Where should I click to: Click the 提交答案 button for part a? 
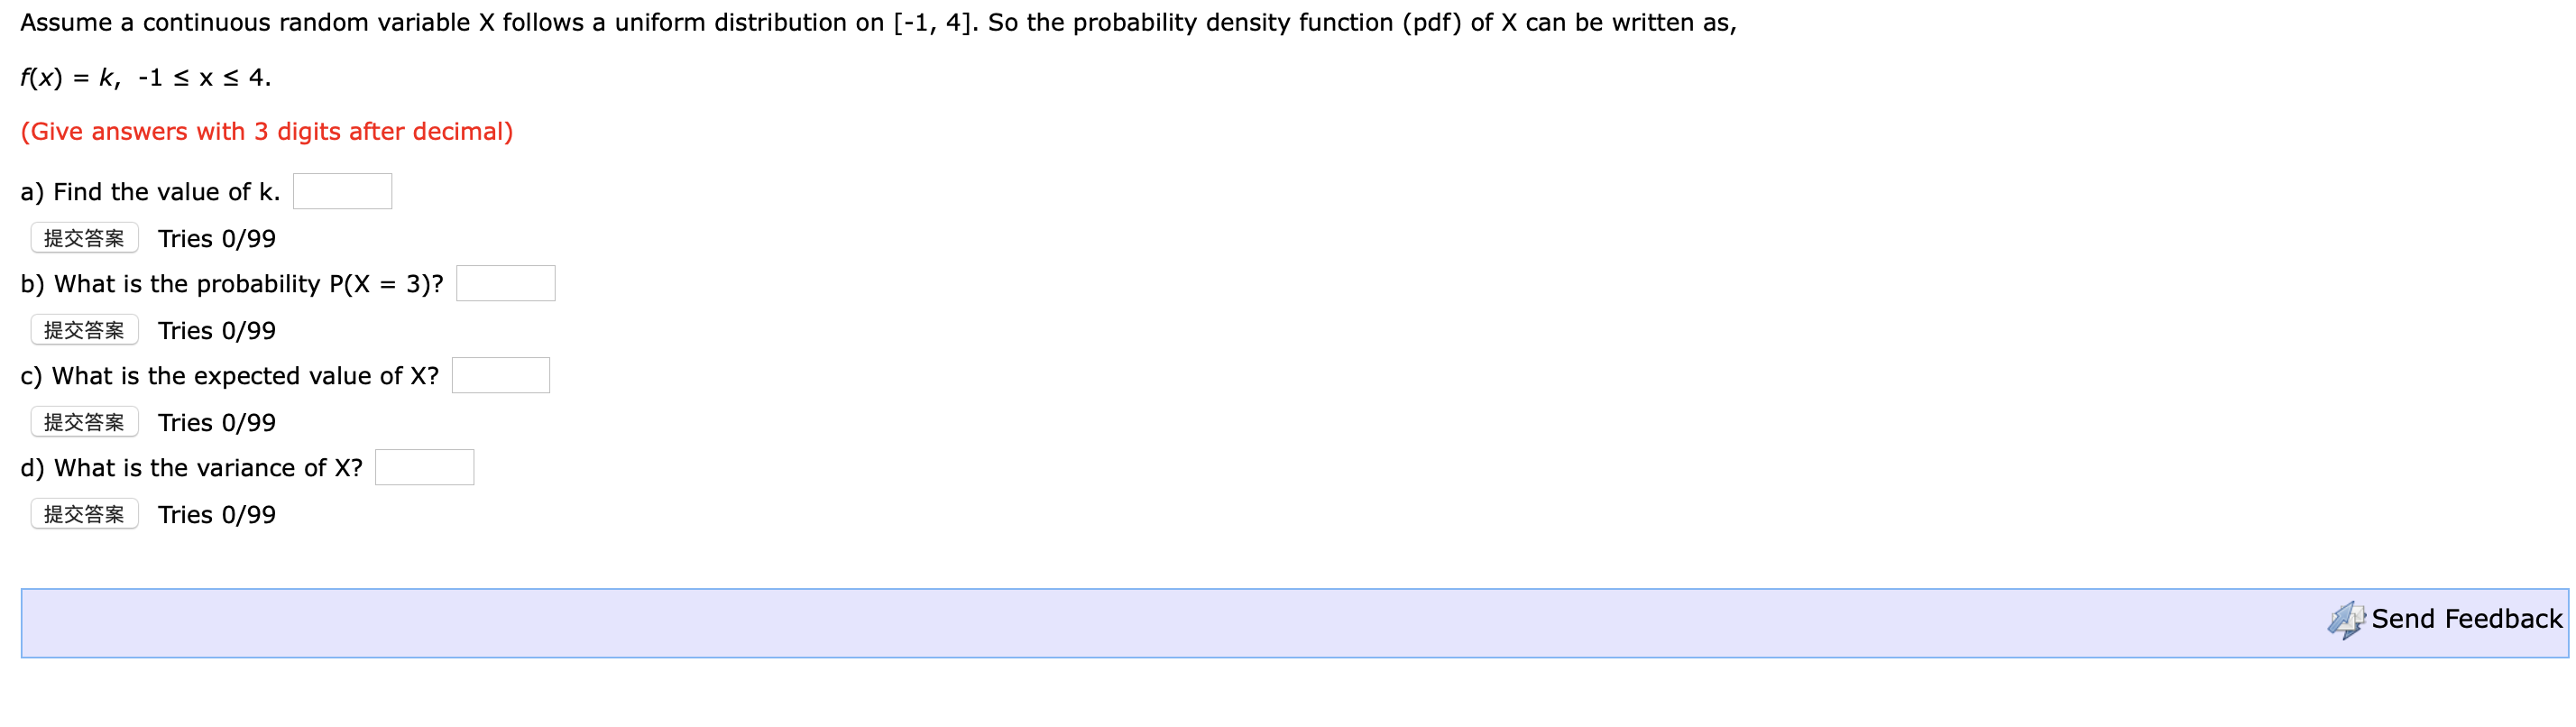[84, 237]
